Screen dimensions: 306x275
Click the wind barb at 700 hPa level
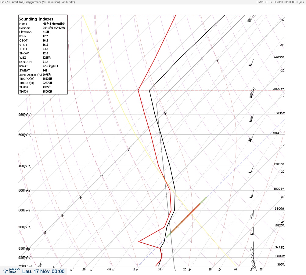pos(252,231)
